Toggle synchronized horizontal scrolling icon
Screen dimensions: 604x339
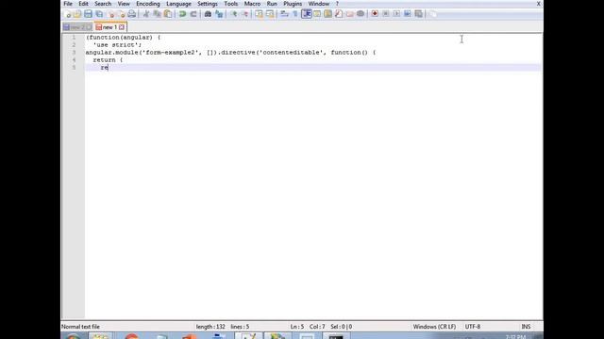[270, 14]
